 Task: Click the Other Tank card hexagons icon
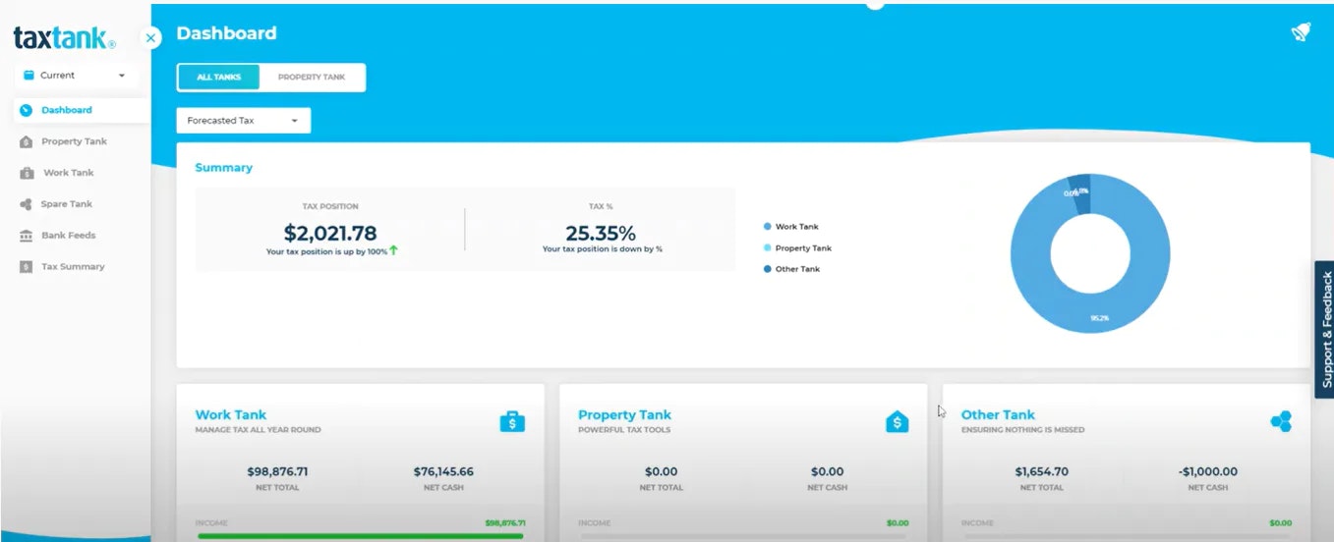1281,421
